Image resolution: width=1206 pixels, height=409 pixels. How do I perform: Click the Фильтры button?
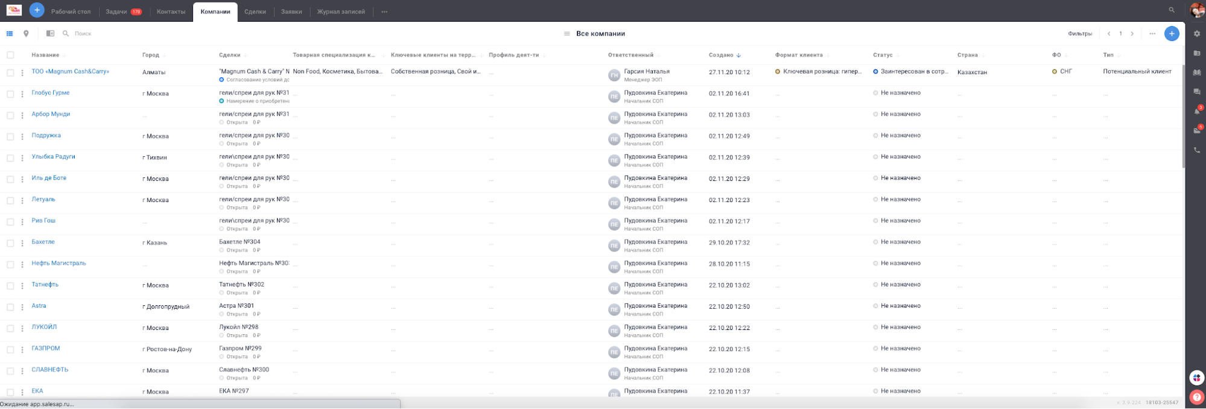(1079, 34)
